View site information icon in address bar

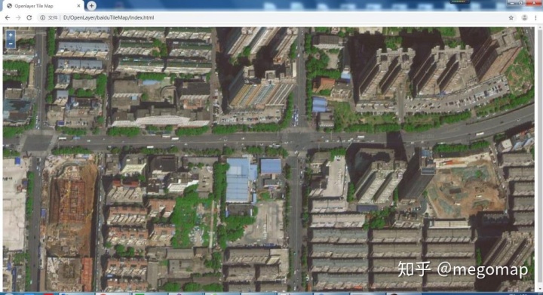[x=42, y=17]
